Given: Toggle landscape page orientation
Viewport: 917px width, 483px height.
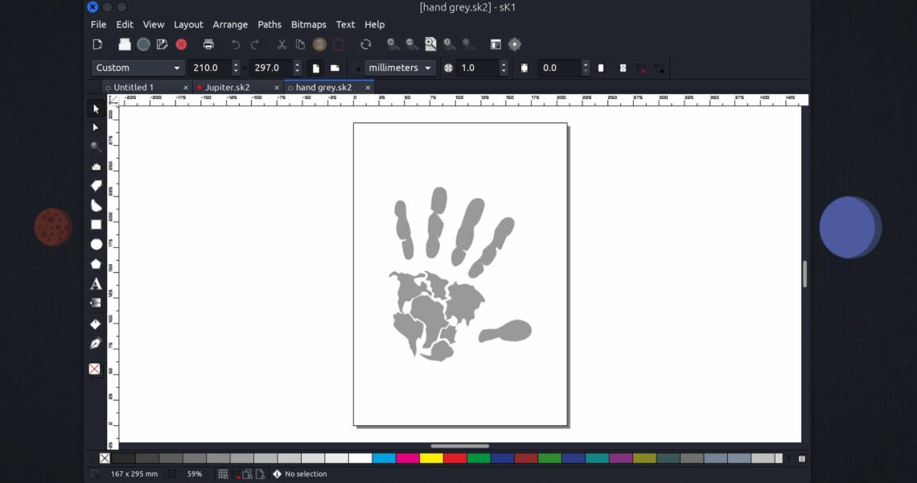Looking at the screenshot, I should coord(335,68).
